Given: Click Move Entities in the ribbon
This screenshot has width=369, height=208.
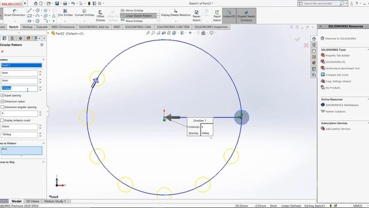Looking at the screenshot, I should (x=132, y=21).
